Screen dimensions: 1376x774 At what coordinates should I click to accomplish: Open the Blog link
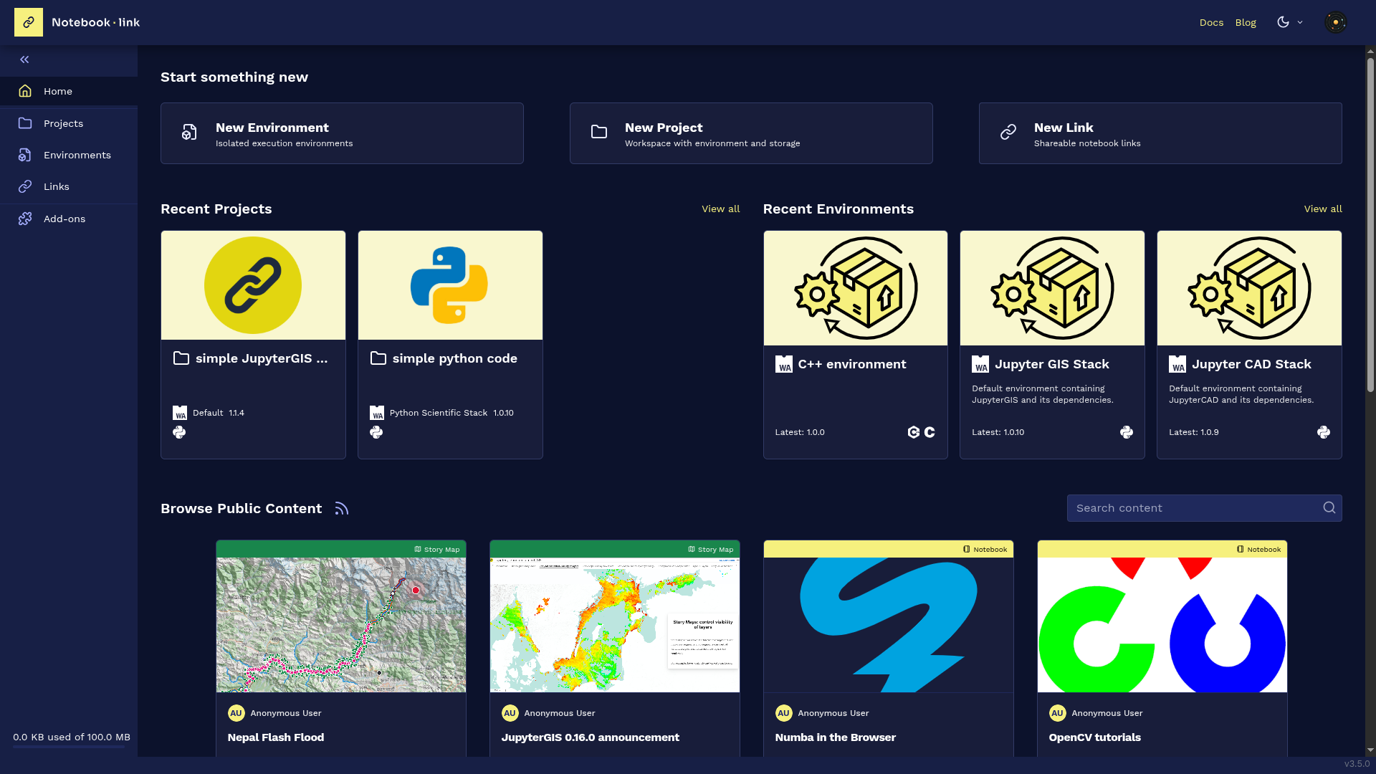click(1246, 22)
